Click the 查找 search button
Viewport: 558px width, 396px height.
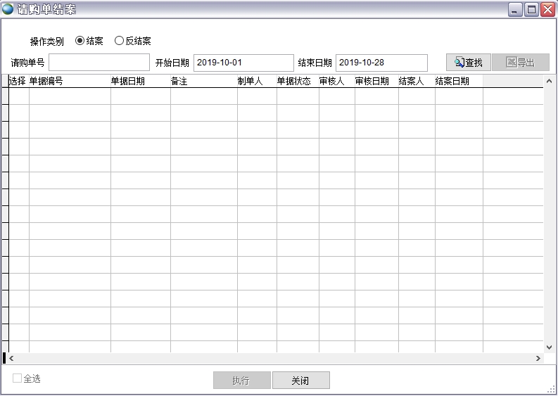[469, 63]
